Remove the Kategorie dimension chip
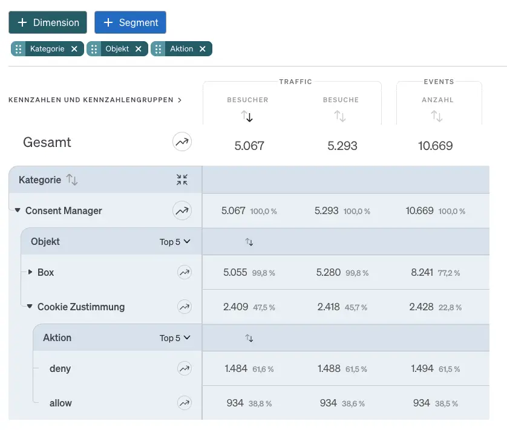 point(74,49)
